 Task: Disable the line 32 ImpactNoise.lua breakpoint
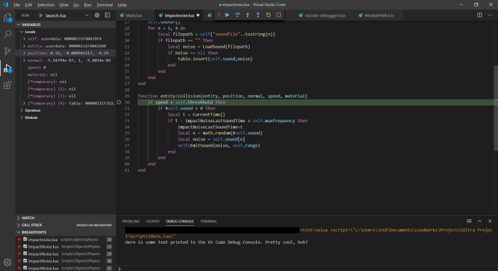click(25, 268)
